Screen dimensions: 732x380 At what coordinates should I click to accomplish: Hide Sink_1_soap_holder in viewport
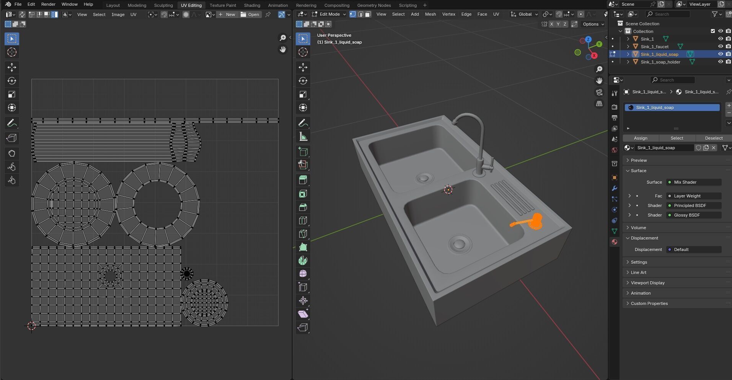[721, 62]
